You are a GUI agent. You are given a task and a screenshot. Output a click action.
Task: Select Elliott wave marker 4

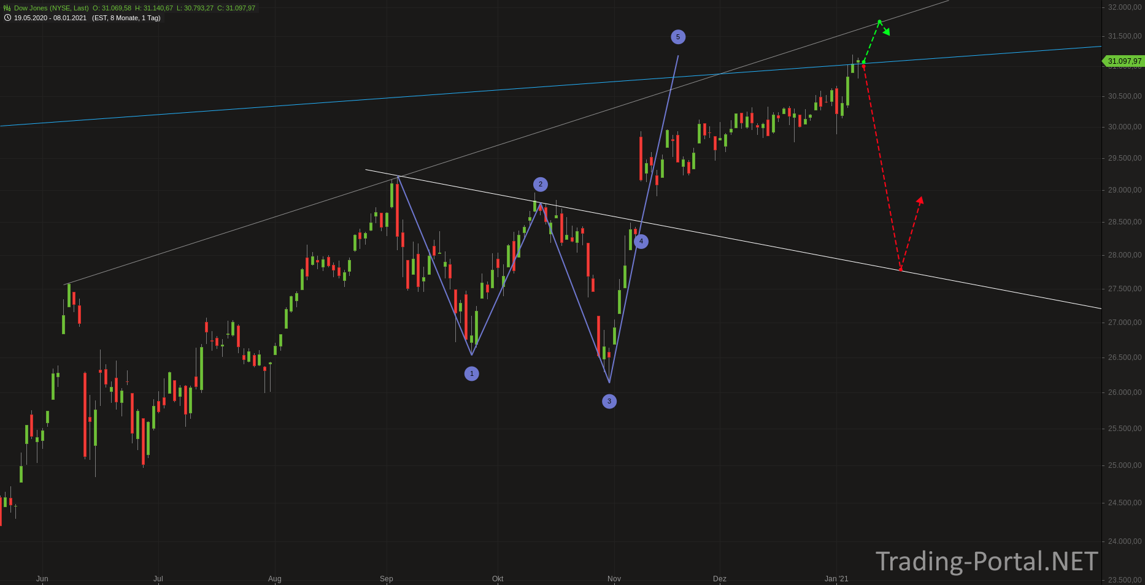click(641, 241)
